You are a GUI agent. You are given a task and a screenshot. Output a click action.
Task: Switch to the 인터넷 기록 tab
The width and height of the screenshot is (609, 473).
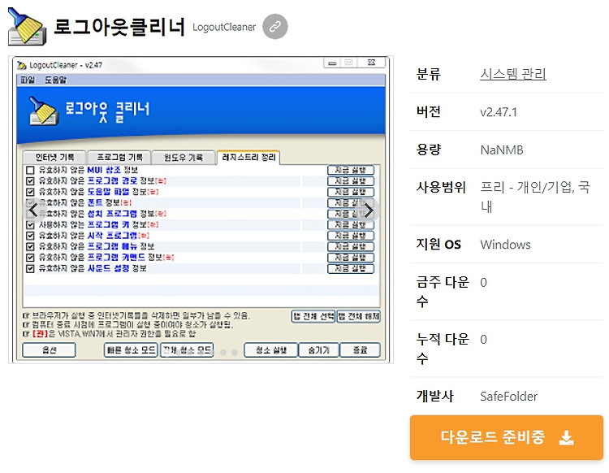[x=54, y=157]
